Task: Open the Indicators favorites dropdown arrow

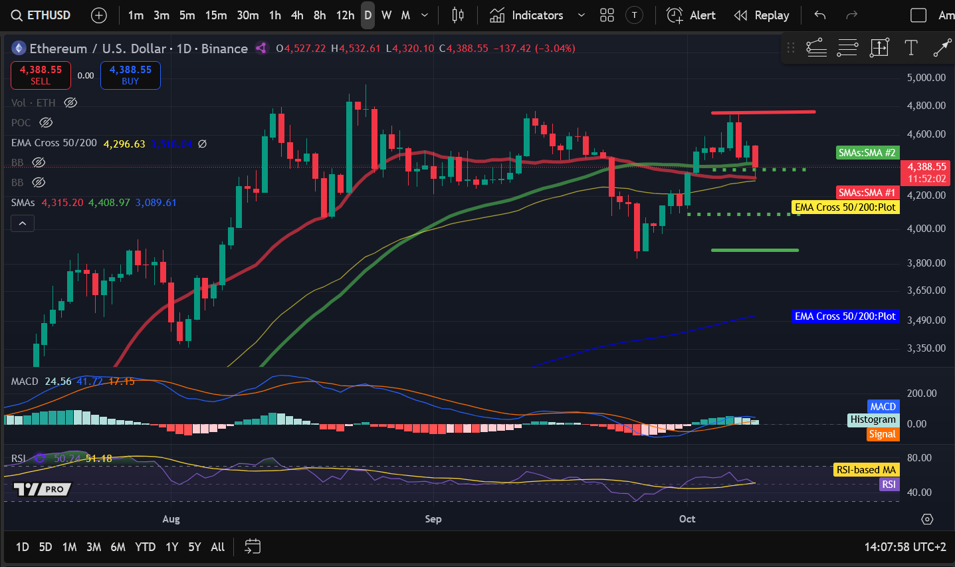Action: [x=582, y=15]
